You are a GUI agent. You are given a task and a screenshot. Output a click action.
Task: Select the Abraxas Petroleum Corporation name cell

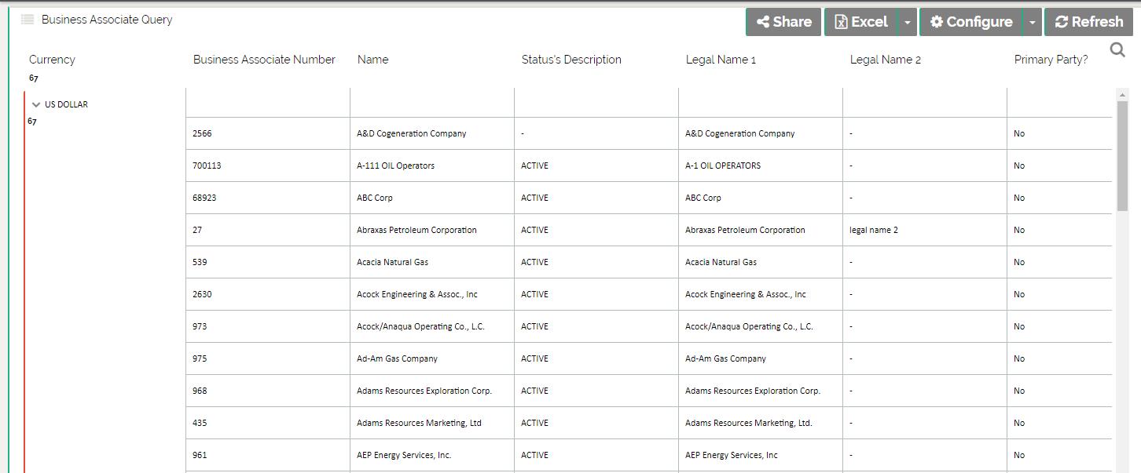[x=416, y=230]
